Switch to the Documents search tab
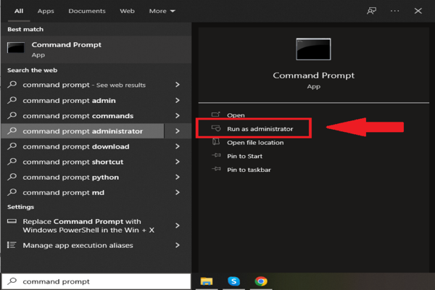The image size is (435, 290). [x=87, y=11]
